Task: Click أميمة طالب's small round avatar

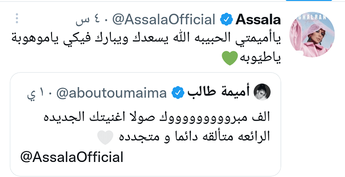Action: (x=262, y=92)
